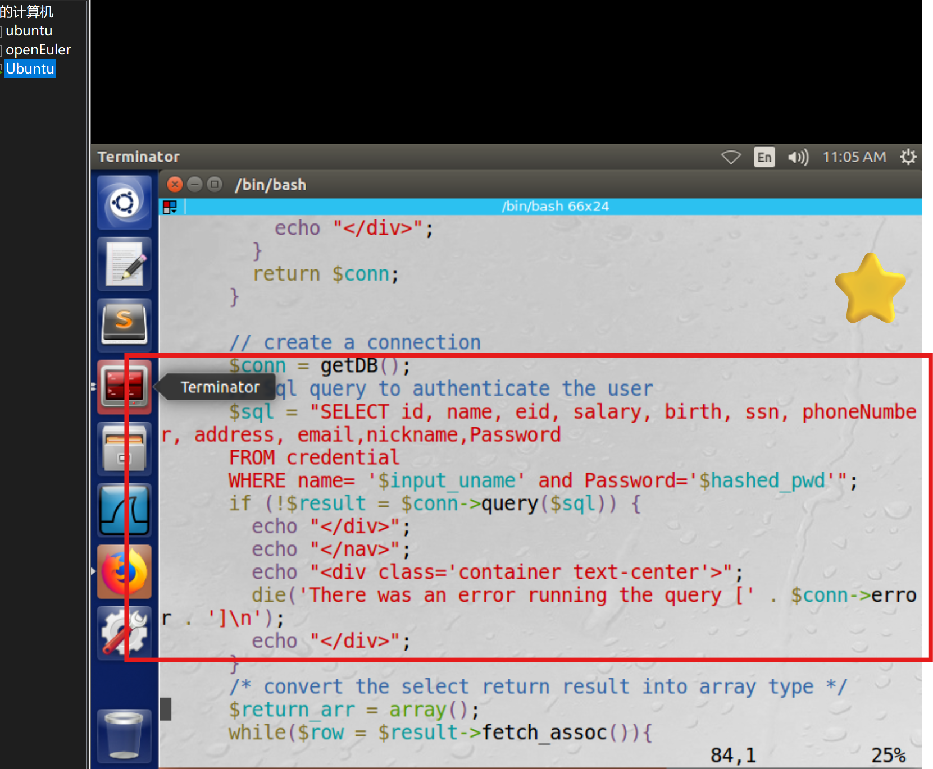Open System Settings from the launcher
The image size is (933, 769).
(x=124, y=633)
